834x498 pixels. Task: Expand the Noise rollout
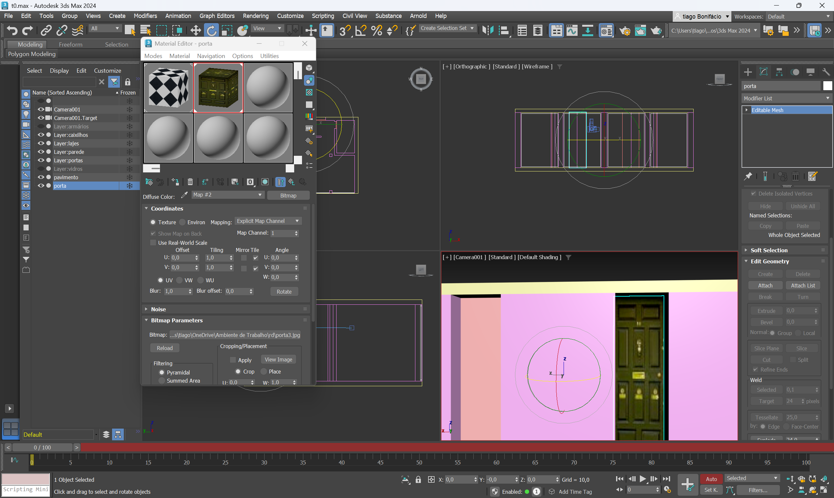(158, 309)
